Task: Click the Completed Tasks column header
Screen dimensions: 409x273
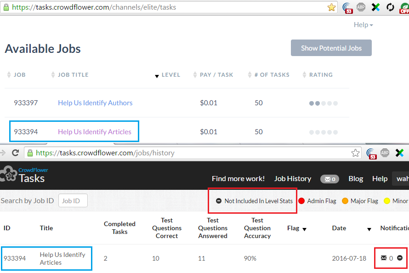Action: point(120,228)
